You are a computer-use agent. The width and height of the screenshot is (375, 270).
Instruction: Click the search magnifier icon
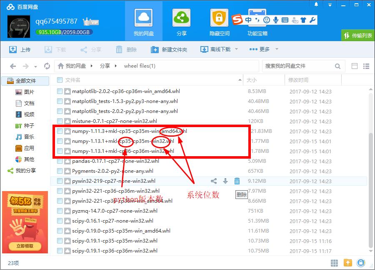click(337, 66)
